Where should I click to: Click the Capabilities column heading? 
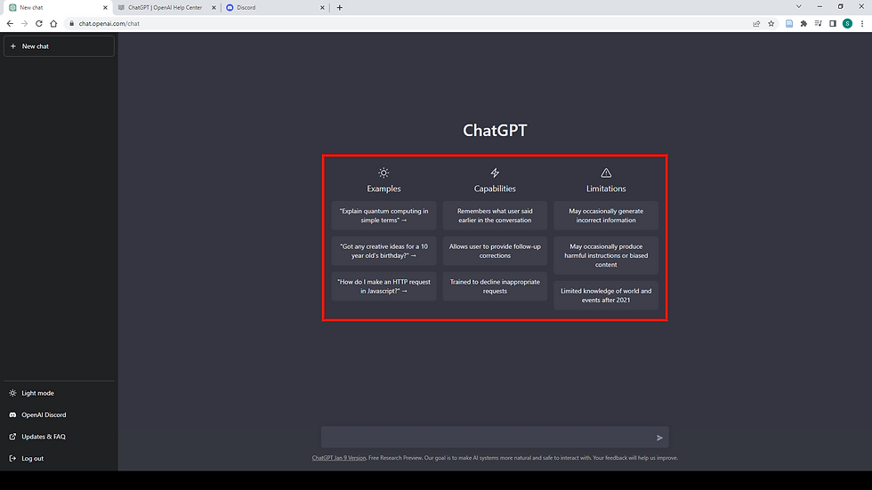pos(495,189)
